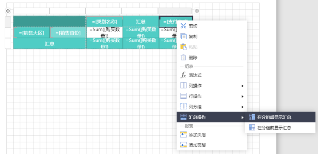Click the scissors Cut icon

tap(183, 26)
